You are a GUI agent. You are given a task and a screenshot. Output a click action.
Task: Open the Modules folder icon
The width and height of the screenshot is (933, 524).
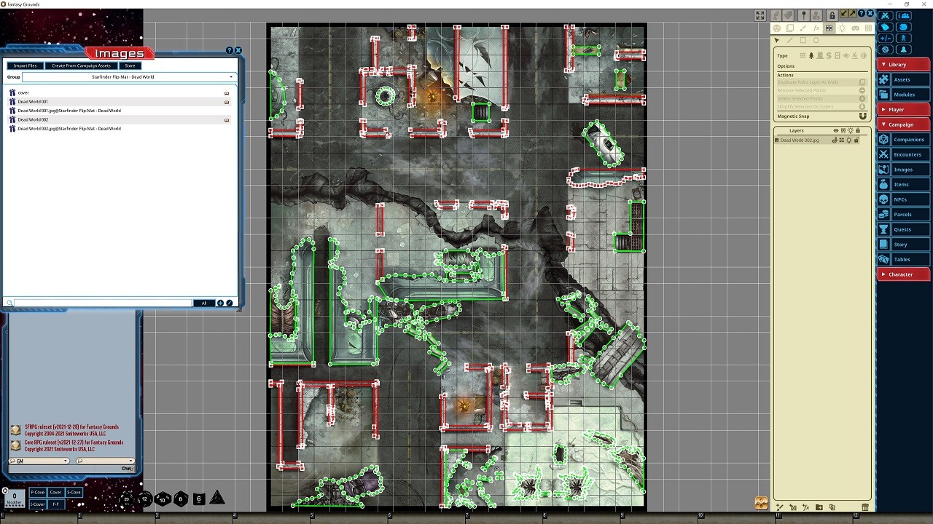point(884,95)
